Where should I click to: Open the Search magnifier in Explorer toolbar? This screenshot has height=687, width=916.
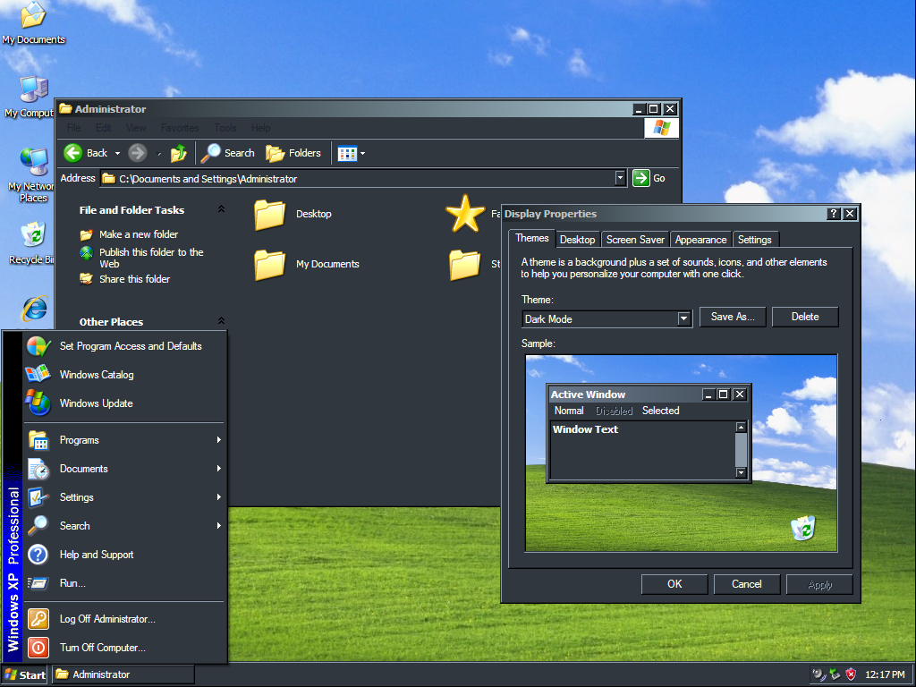pos(212,153)
